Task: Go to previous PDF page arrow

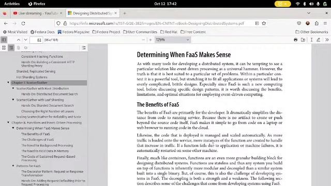Action: pyautogui.click(x=19, y=40)
